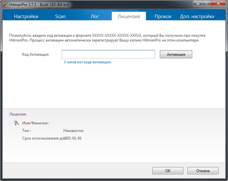Maximize the HitmanPro window
The width and height of the screenshot is (228, 181).
click(206, 3)
